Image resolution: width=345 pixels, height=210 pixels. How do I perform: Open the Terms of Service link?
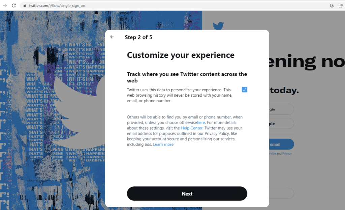pos(272,153)
